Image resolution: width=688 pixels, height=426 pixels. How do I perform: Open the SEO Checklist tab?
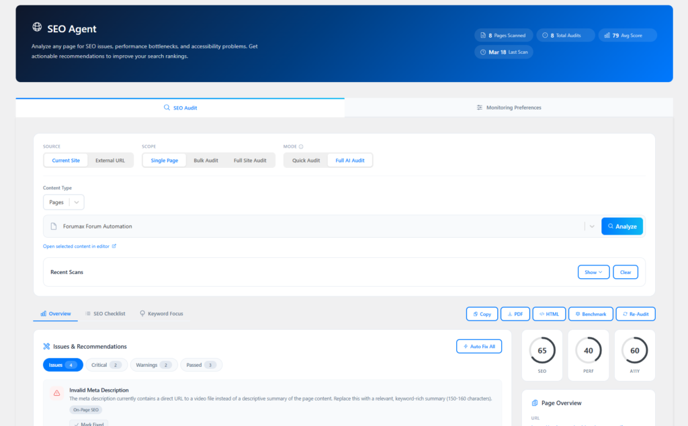point(105,314)
